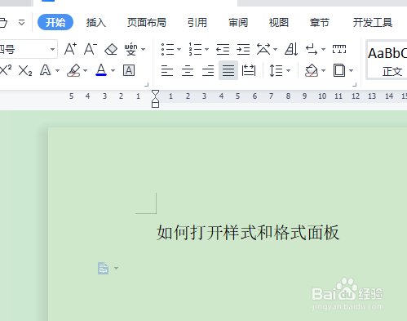Apply paragraph shading fill
The height and width of the screenshot is (321, 407).
tap(312, 70)
